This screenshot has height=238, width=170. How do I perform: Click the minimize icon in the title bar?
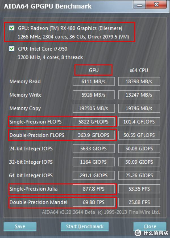[x=139, y=5]
